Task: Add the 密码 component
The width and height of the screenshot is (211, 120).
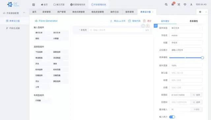Action: coord(42,39)
